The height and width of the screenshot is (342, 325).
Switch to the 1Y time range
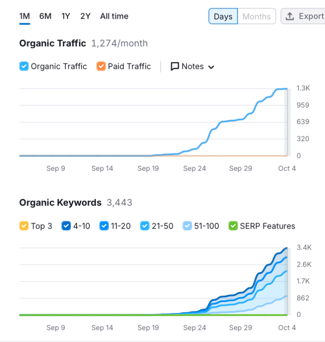tap(65, 16)
